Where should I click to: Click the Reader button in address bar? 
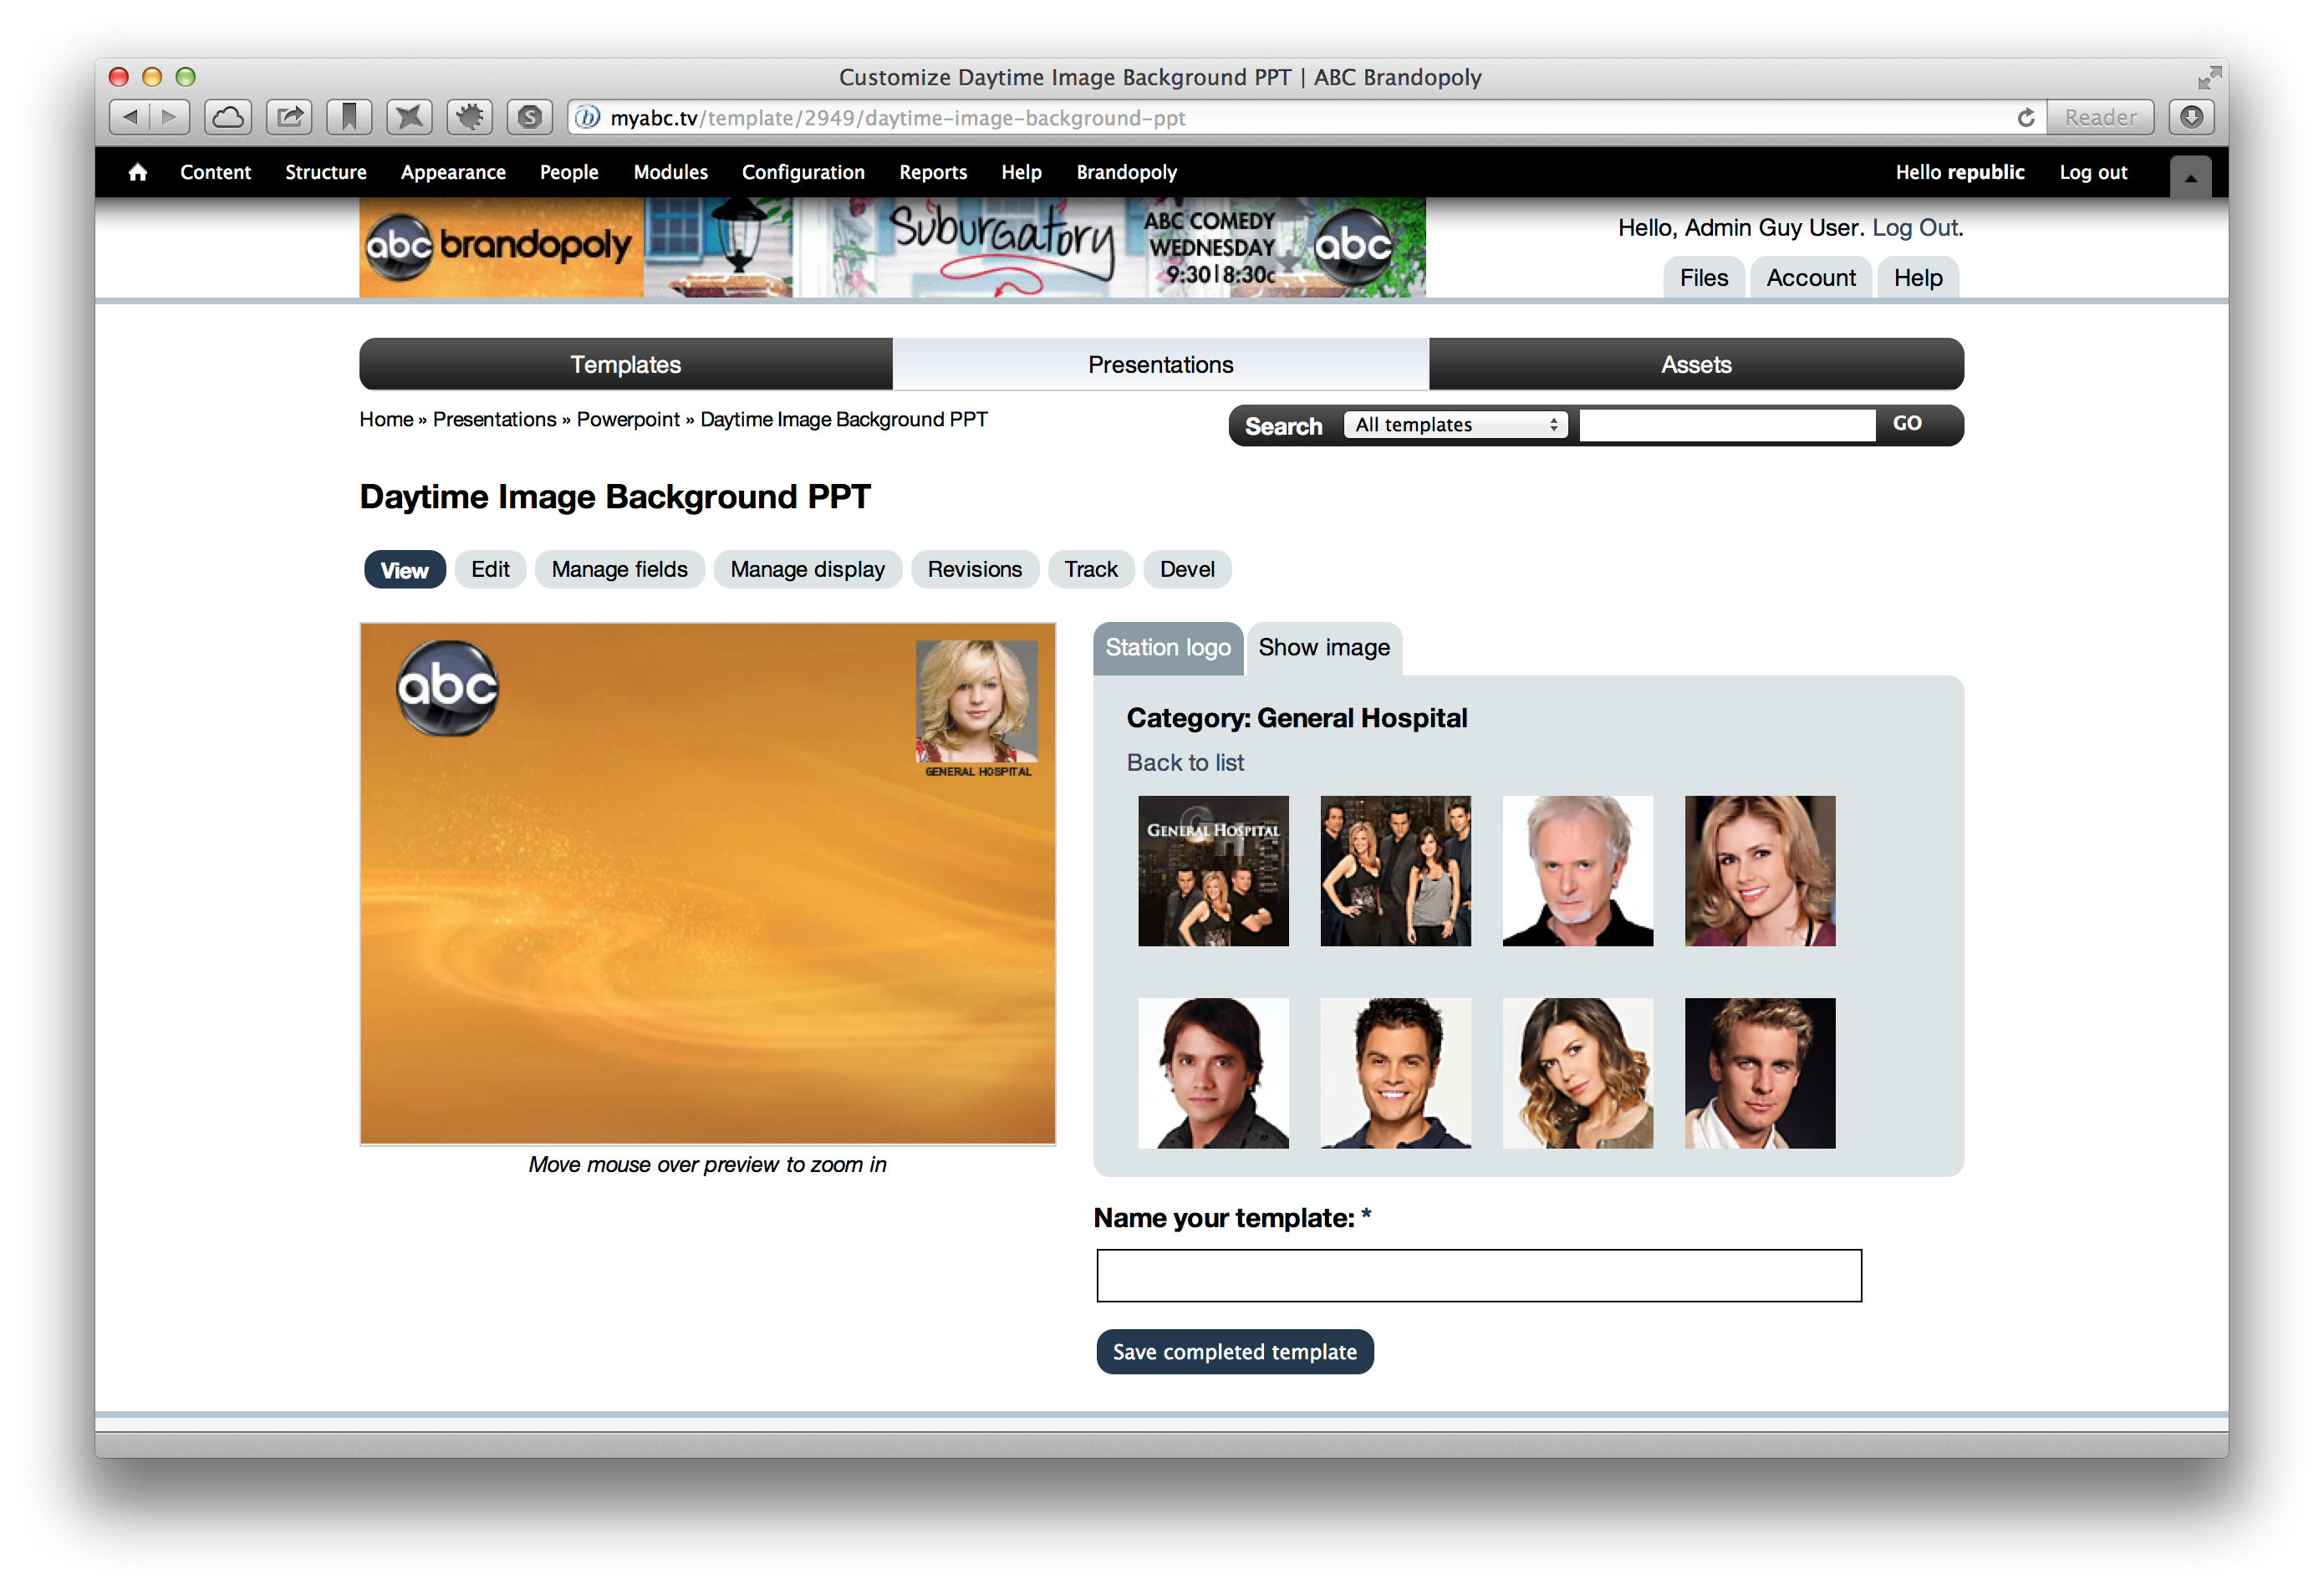tap(2100, 118)
